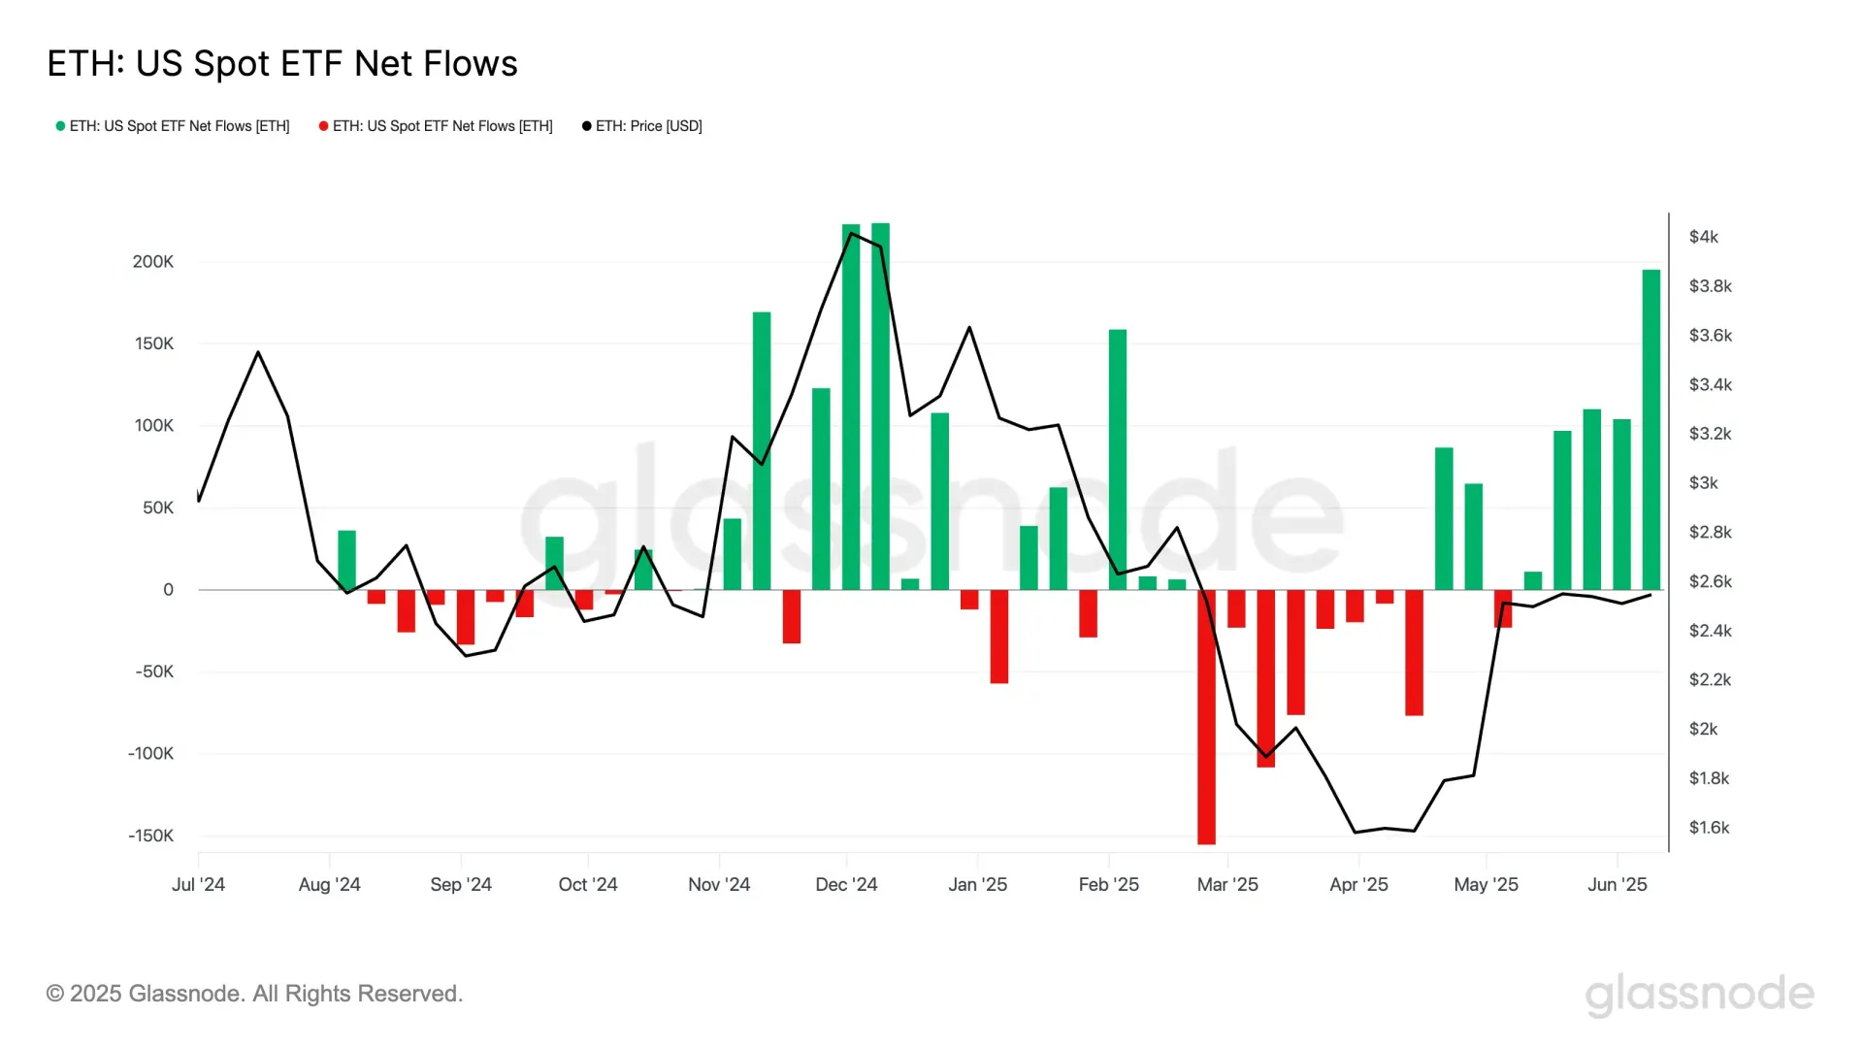Click the 0 baseline label on left axis

pyautogui.click(x=168, y=589)
